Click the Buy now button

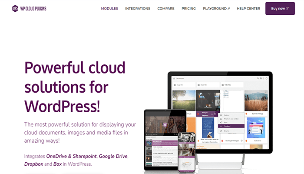click(x=280, y=9)
